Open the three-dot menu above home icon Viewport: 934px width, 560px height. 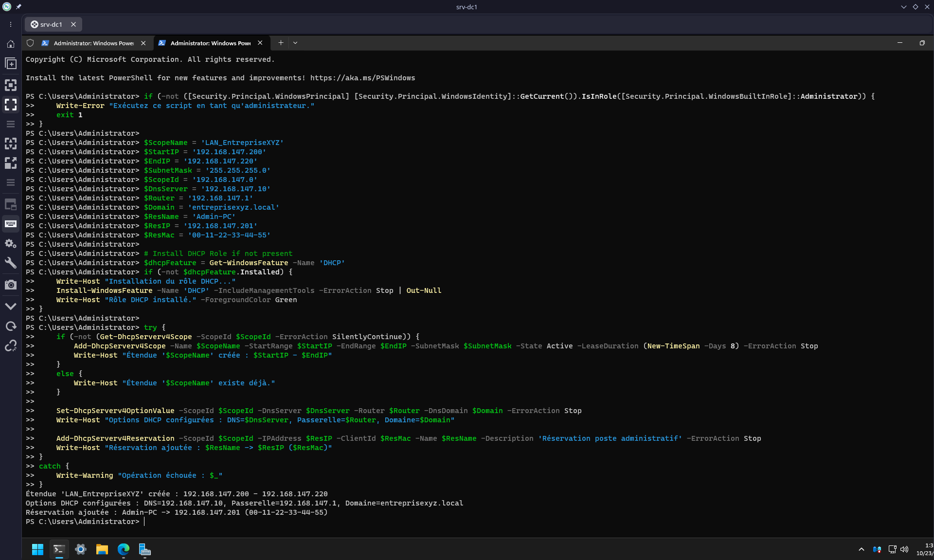pos(11,24)
